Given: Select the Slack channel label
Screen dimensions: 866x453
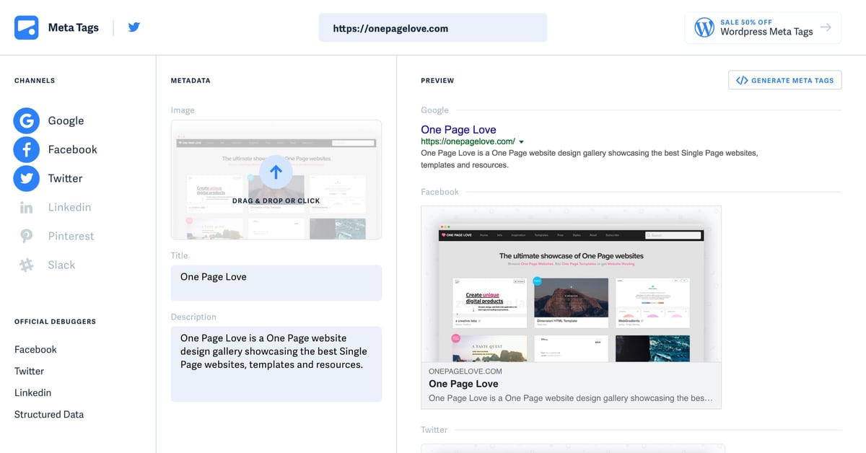Looking at the screenshot, I should click(x=61, y=265).
